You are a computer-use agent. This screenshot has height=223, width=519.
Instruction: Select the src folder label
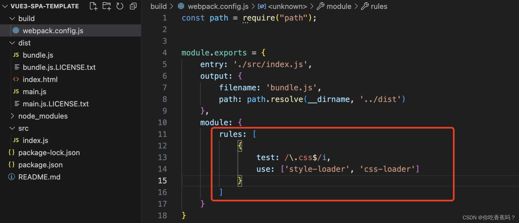tap(23, 128)
